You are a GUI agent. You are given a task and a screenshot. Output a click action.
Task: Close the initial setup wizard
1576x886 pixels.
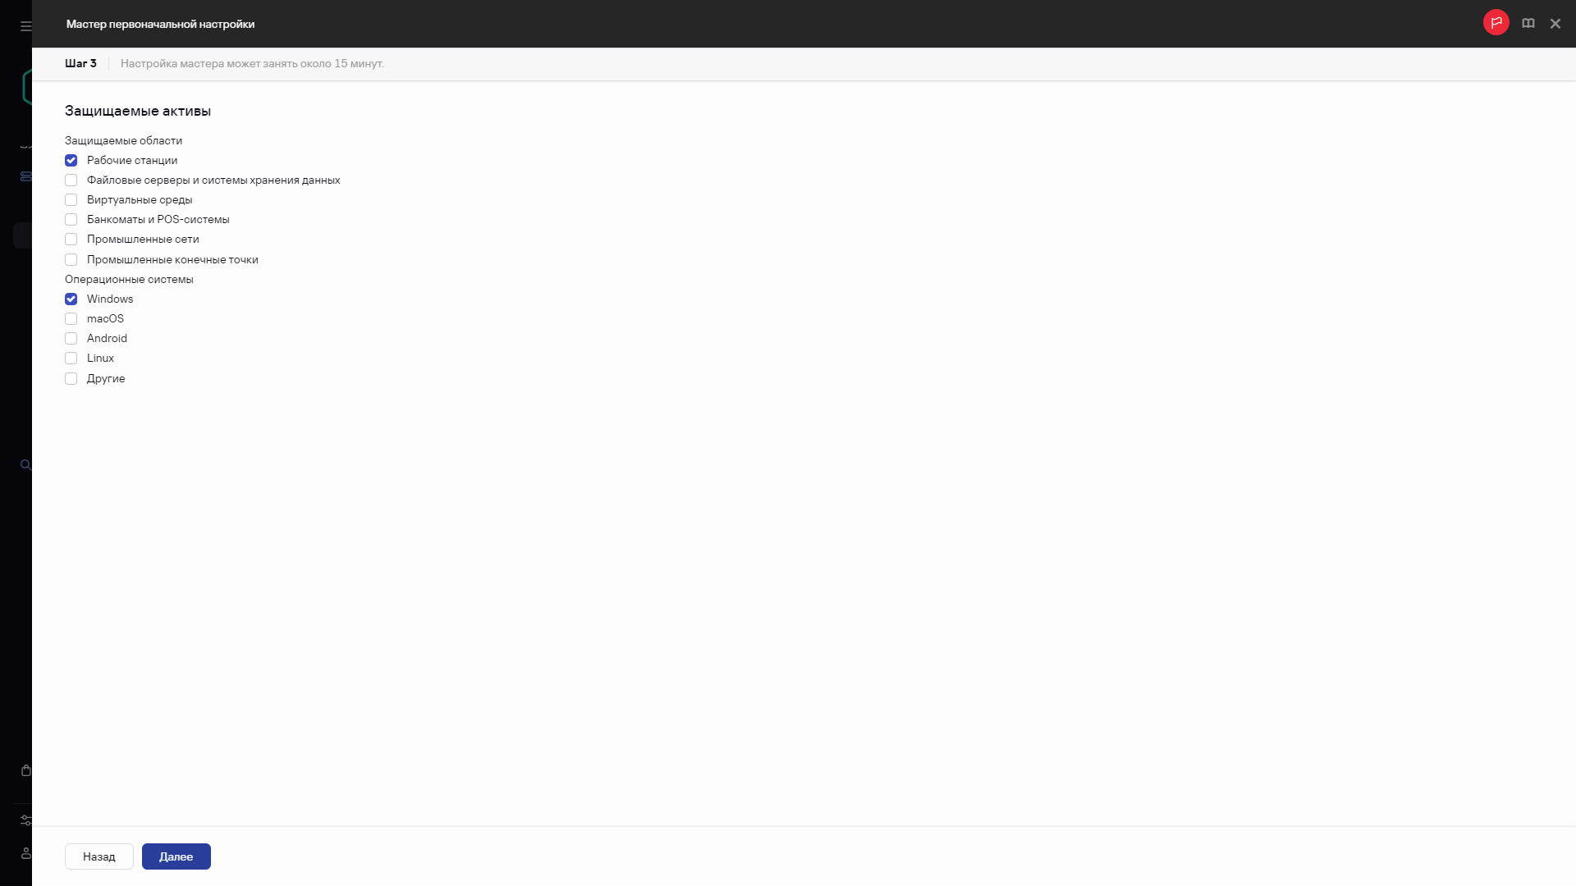pyautogui.click(x=1555, y=24)
